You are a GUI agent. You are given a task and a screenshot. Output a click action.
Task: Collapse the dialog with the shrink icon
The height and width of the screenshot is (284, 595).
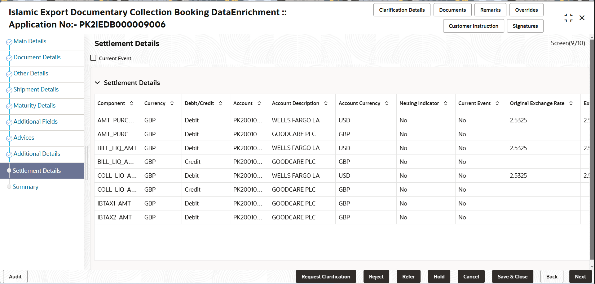(568, 18)
